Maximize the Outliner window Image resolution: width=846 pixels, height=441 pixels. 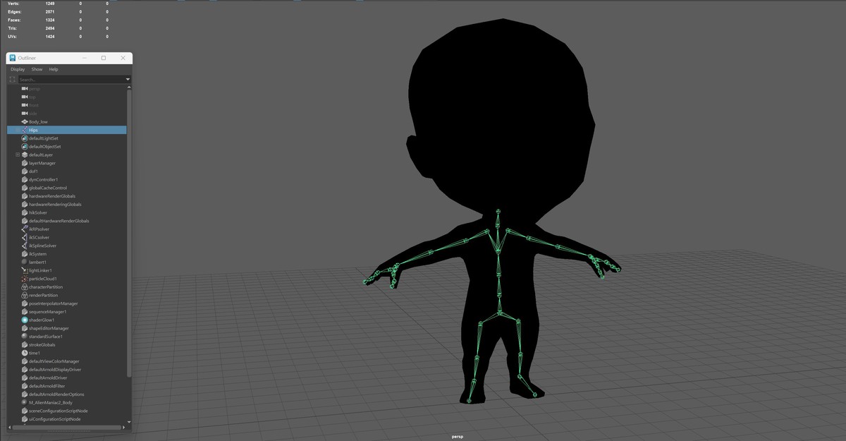click(104, 58)
